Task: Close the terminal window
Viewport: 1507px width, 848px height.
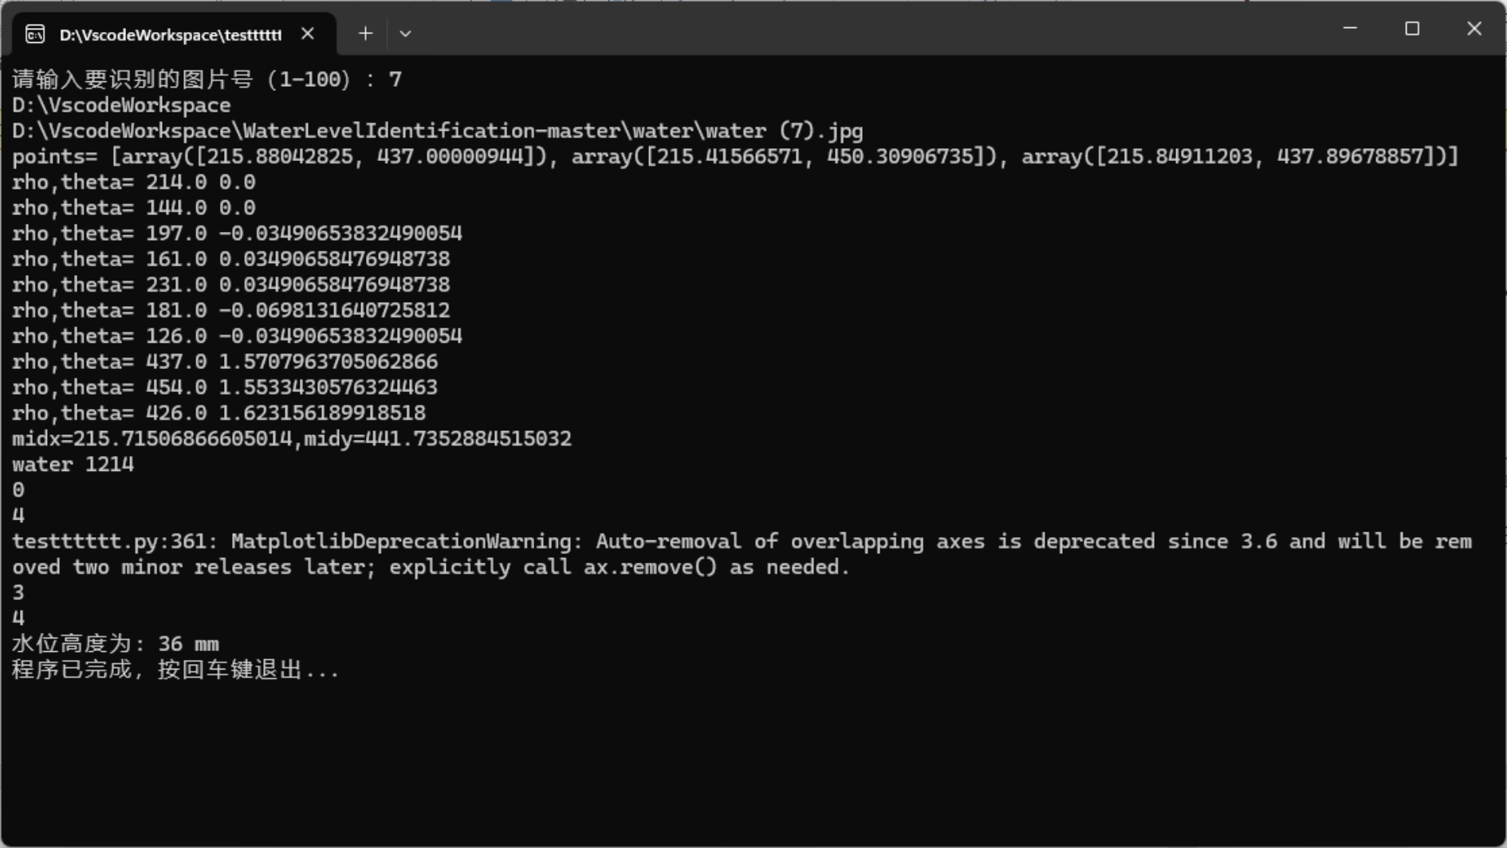Action: point(1474,29)
